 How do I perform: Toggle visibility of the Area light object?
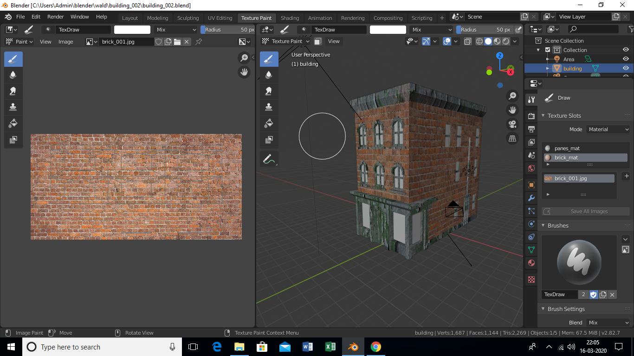(626, 59)
